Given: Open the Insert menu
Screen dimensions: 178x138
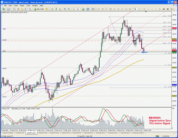Looking at the screenshot, I should point(16,6).
